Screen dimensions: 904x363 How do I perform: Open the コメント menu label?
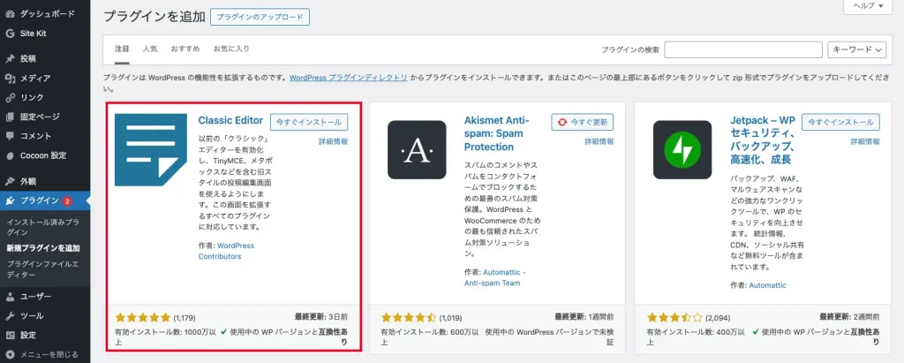pos(35,136)
